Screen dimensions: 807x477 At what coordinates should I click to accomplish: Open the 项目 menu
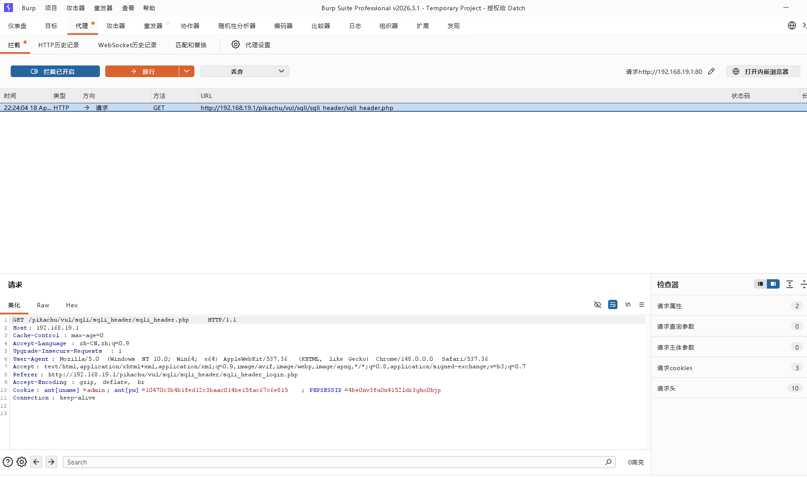click(x=51, y=8)
